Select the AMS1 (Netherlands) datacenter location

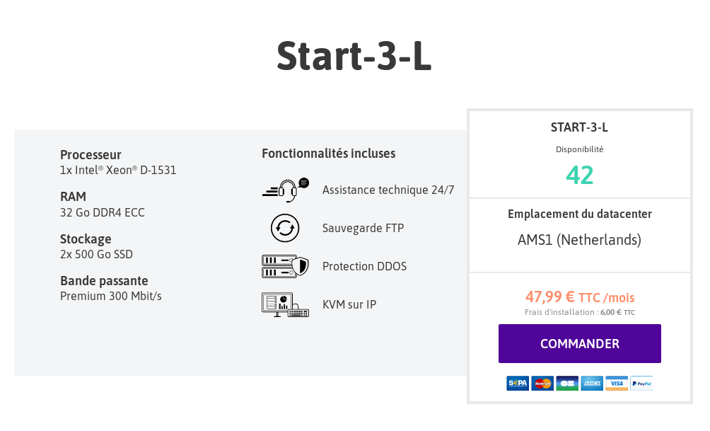(x=579, y=239)
